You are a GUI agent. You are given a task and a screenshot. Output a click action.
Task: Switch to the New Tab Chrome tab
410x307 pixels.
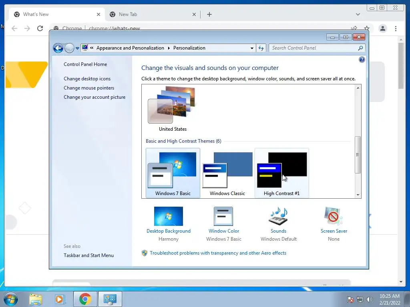coord(153,14)
